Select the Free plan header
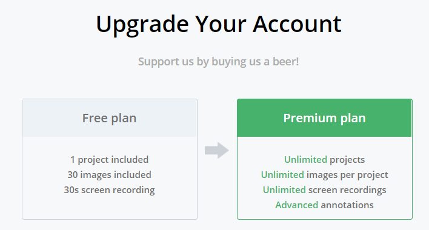This screenshot has width=429, height=230. tap(110, 118)
